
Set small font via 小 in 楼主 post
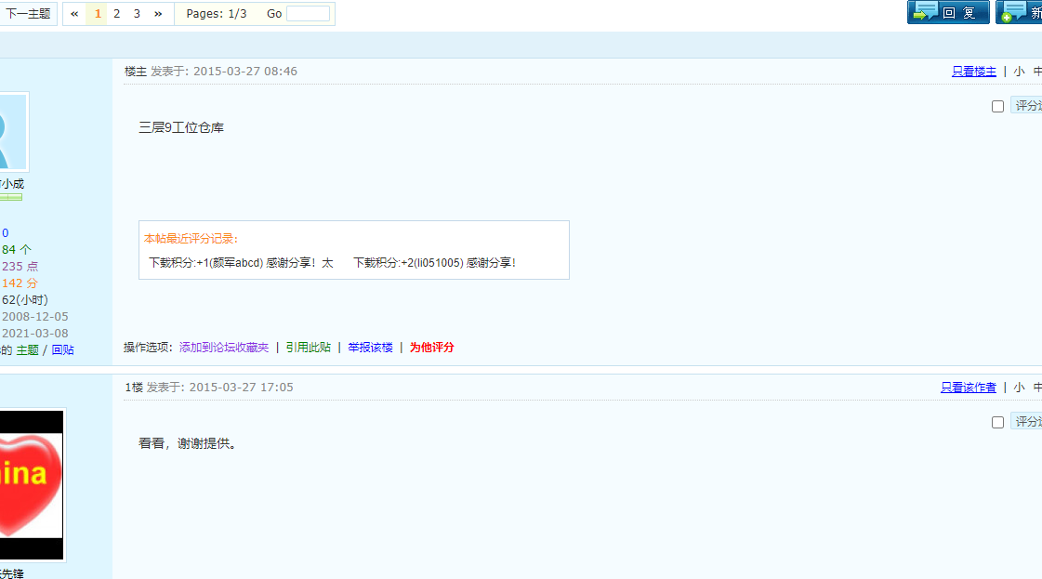point(1019,72)
